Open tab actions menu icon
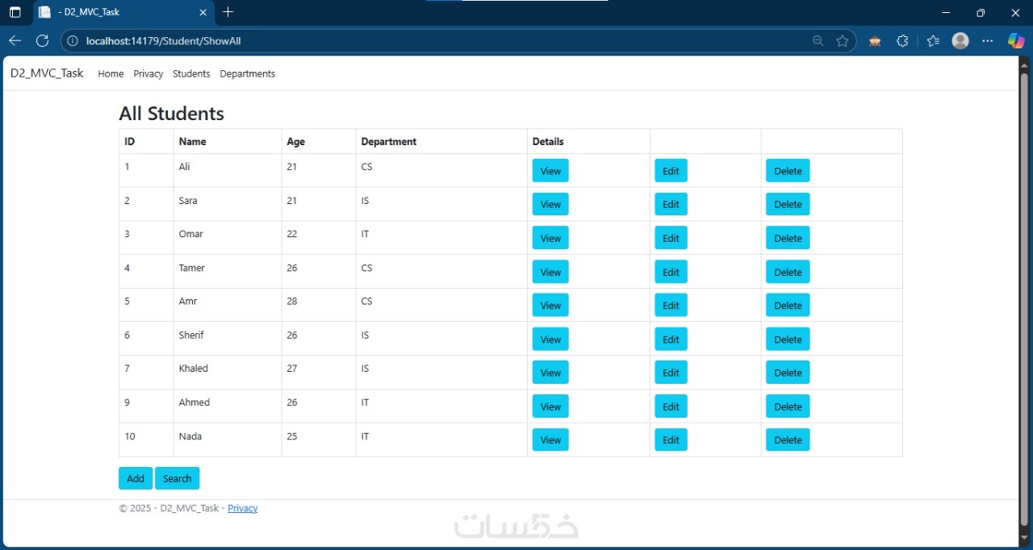 pos(15,12)
